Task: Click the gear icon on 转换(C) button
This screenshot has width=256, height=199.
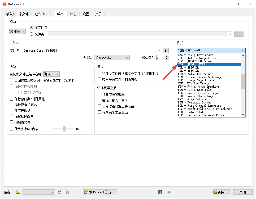Action: pos(215,192)
